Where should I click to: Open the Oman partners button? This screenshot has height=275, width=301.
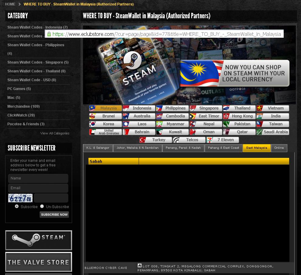click(206, 132)
